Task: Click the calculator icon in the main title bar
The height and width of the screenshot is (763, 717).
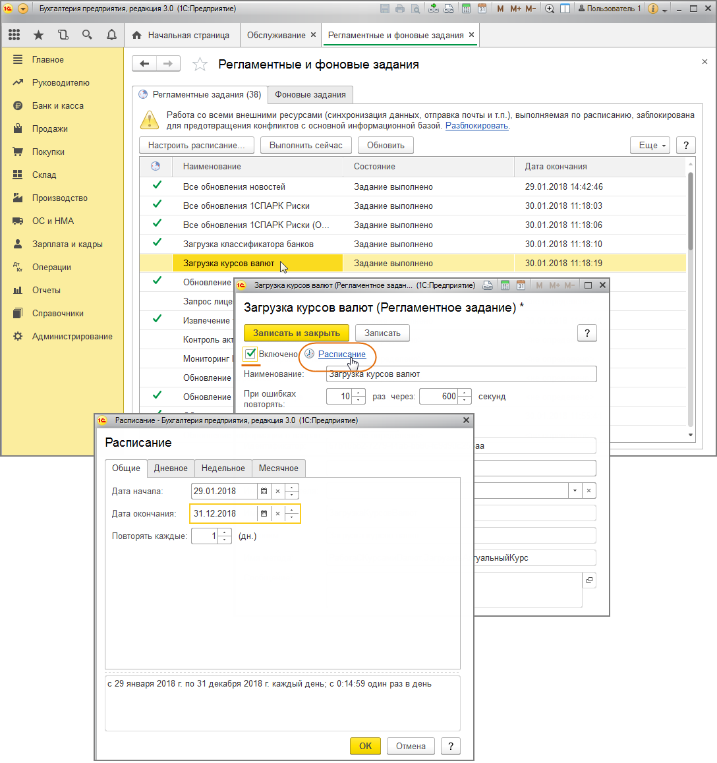Action: [x=466, y=9]
